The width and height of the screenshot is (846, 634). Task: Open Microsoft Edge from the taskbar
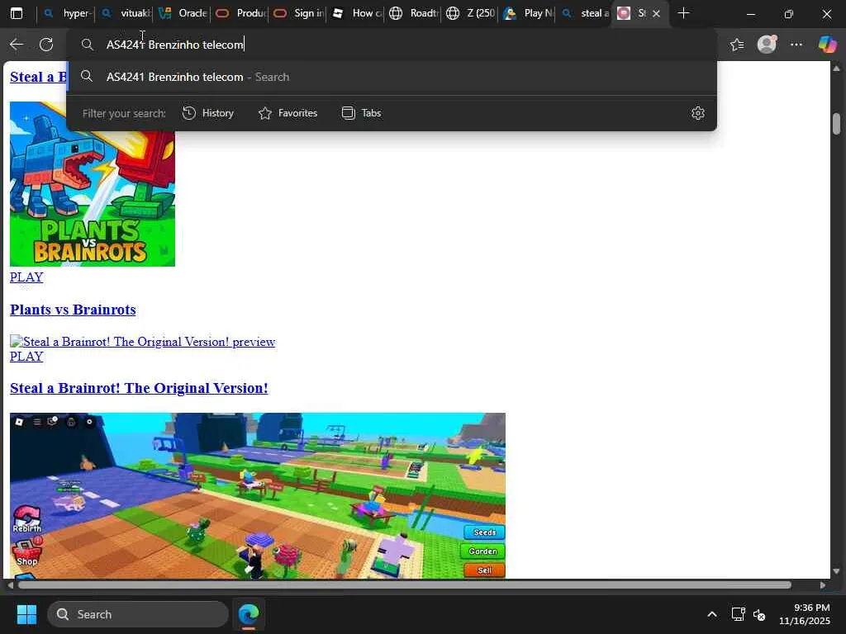point(249,614)
